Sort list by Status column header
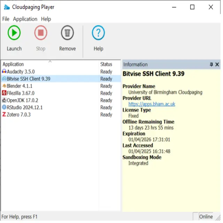The width and height of the screenshot is (223, 223). pyautogui.click(x=106, y=64)
